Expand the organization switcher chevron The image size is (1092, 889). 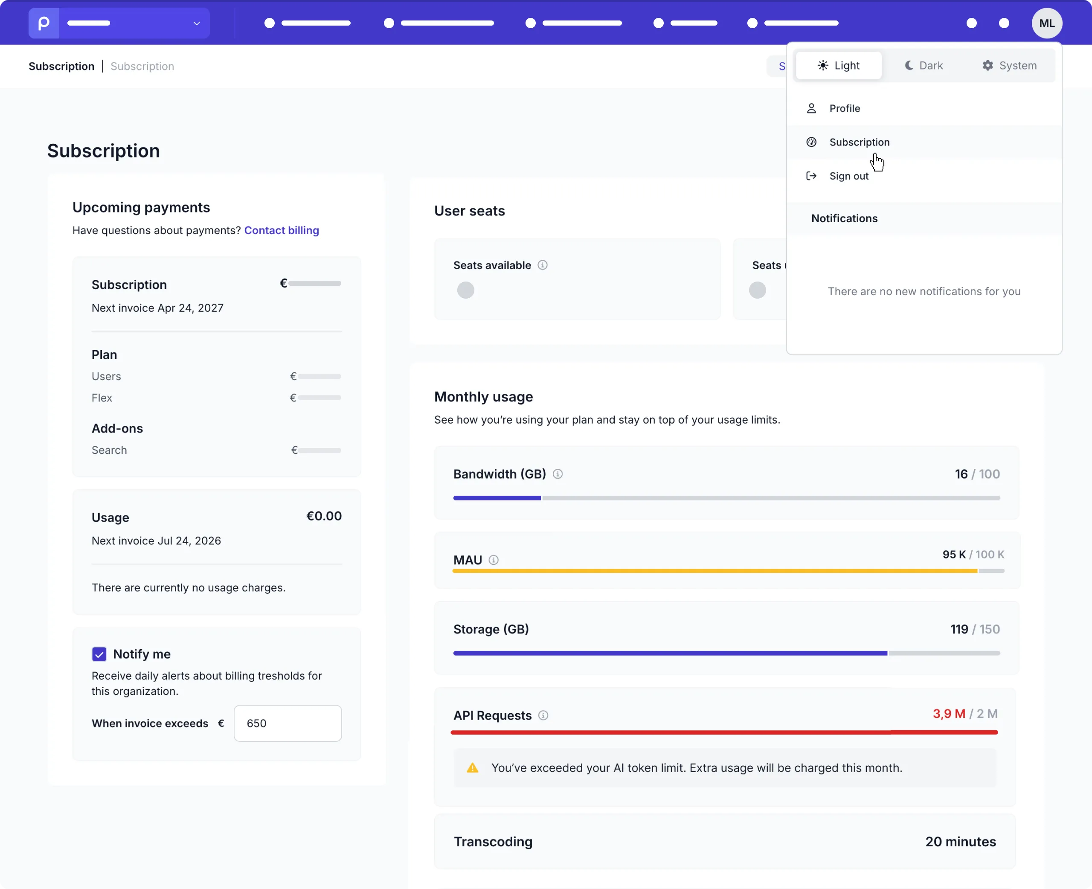(x=197, y=23)
